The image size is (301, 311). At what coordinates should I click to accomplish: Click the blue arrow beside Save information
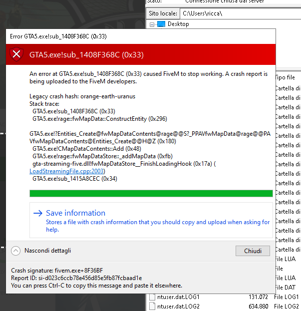(x=38, y=213)
